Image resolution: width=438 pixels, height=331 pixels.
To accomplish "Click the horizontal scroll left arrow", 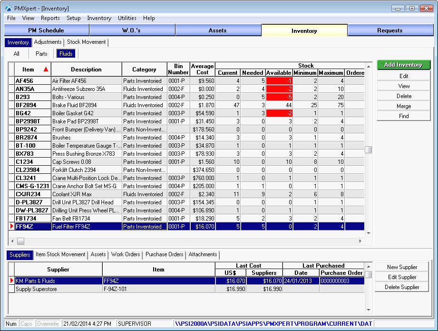I will (12, 241).
